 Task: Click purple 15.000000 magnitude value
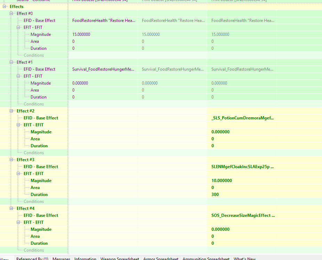pos(81,34)
